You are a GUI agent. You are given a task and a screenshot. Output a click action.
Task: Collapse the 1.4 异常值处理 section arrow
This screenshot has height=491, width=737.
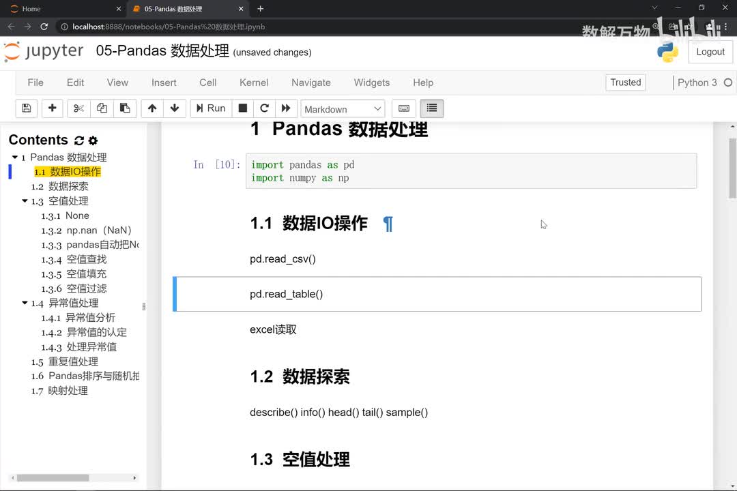[x=25, y=303]
